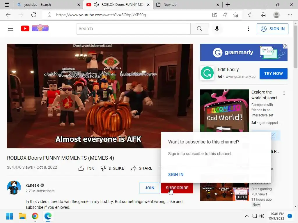Open the browser profile avatar

click(x=276, y=15)
